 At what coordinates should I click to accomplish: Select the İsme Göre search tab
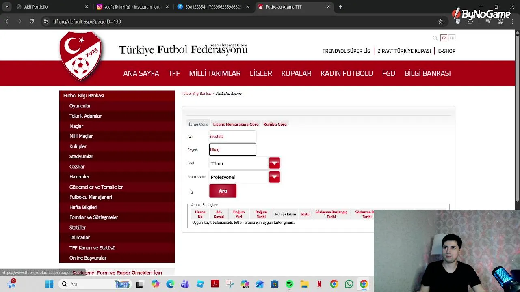click(x=198, y=124)
